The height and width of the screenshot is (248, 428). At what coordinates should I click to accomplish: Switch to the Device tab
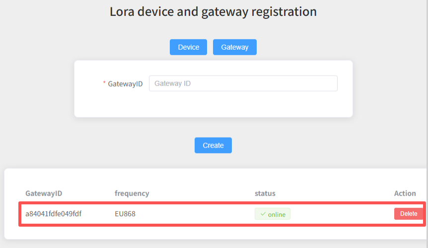click(x=188, y=47)
